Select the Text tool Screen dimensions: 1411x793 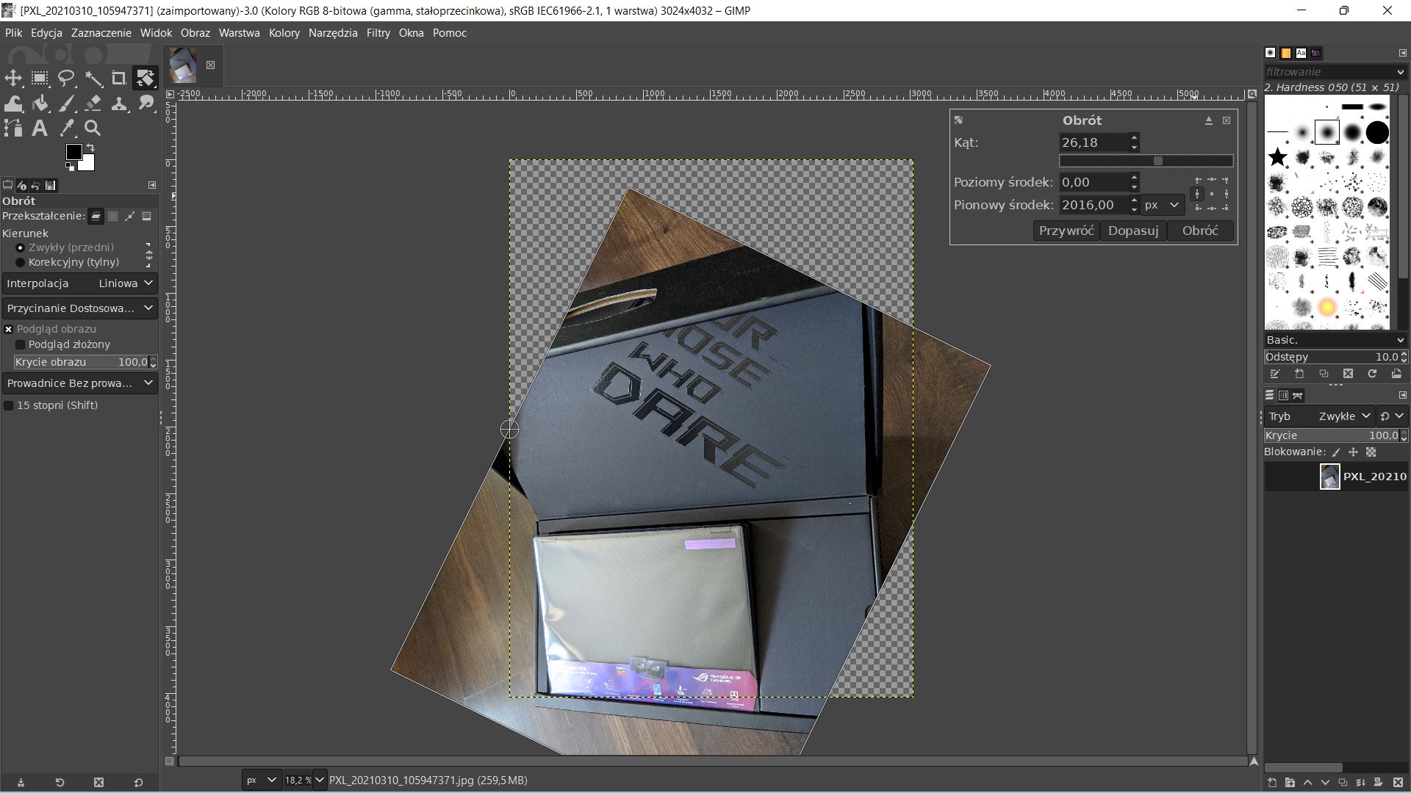(40, 128)
